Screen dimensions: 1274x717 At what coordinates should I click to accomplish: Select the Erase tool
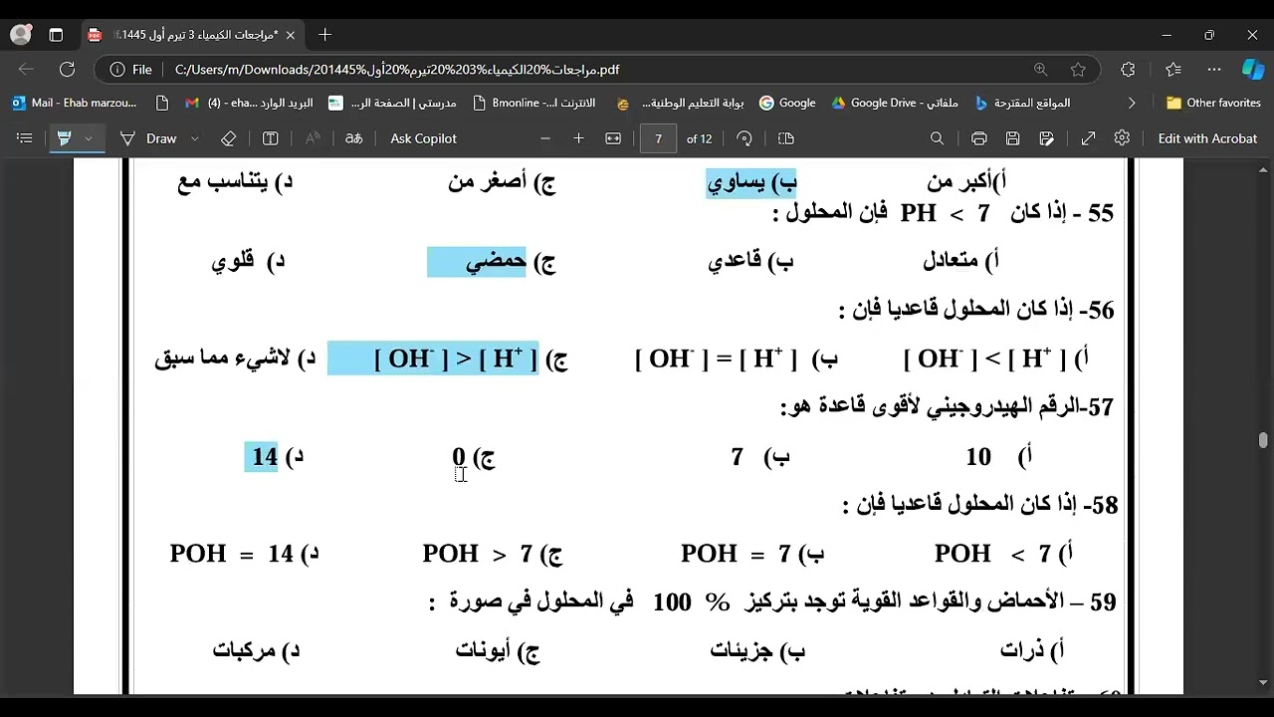click(228, 138)
